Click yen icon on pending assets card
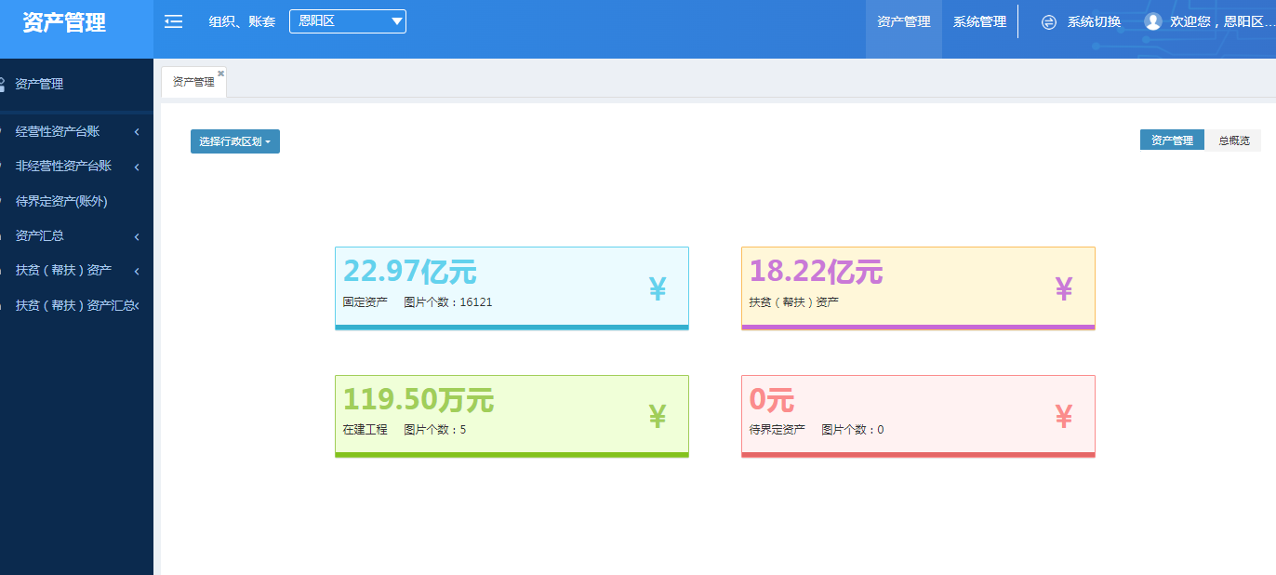 [x=1064, y=416]
